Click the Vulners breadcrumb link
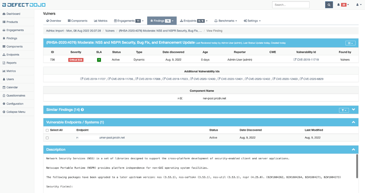This screenshot has width=365, height=193. pyautogui.click(x=110, y=30)
